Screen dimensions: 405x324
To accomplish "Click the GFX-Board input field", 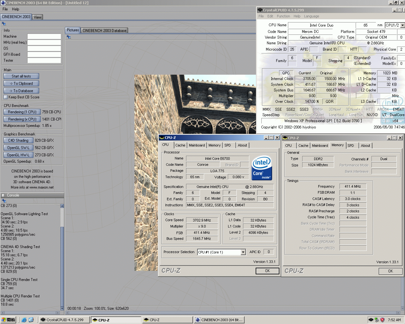I will click(x=44, y=54).
